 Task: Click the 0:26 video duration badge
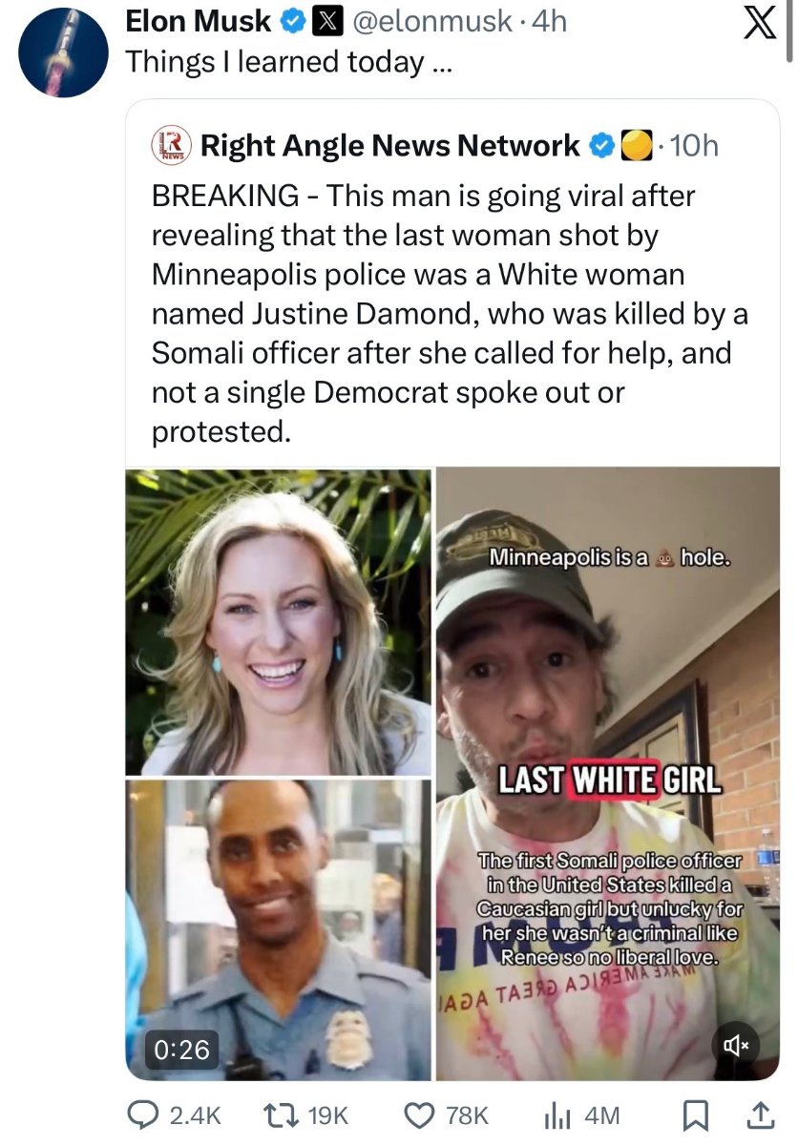181,1049
